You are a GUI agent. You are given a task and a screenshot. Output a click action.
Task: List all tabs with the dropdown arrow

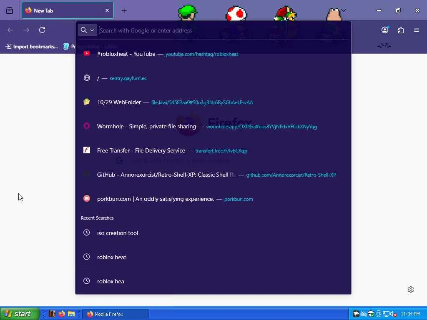(x=344, y=10)
